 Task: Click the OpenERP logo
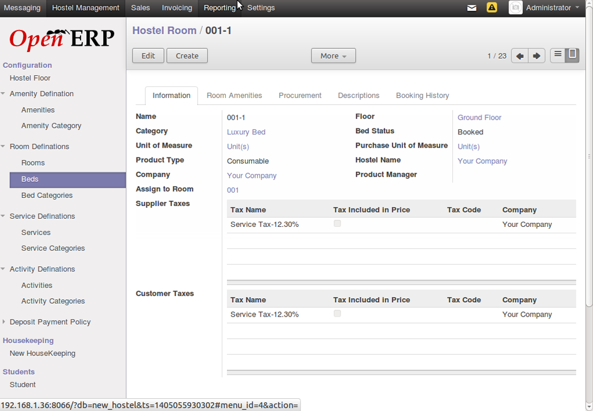pos(62,39)
